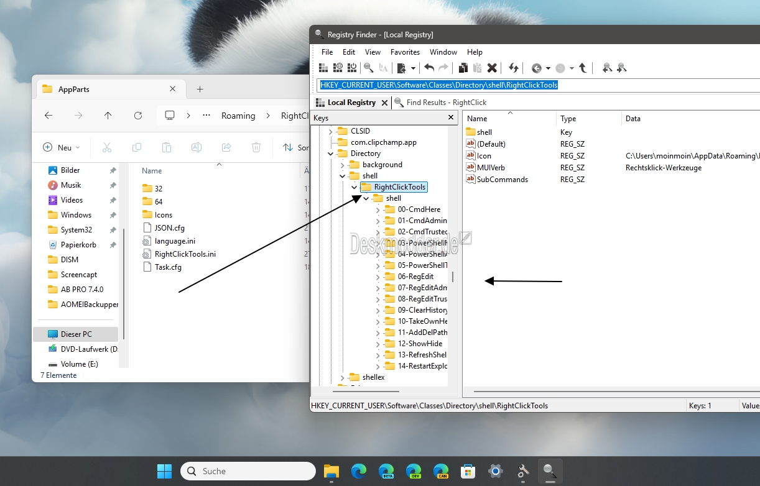Image resolution: width=760 pixels, height=486 pixels.
Task: Add a new Explorer tab
Action: tap(200, 89)
